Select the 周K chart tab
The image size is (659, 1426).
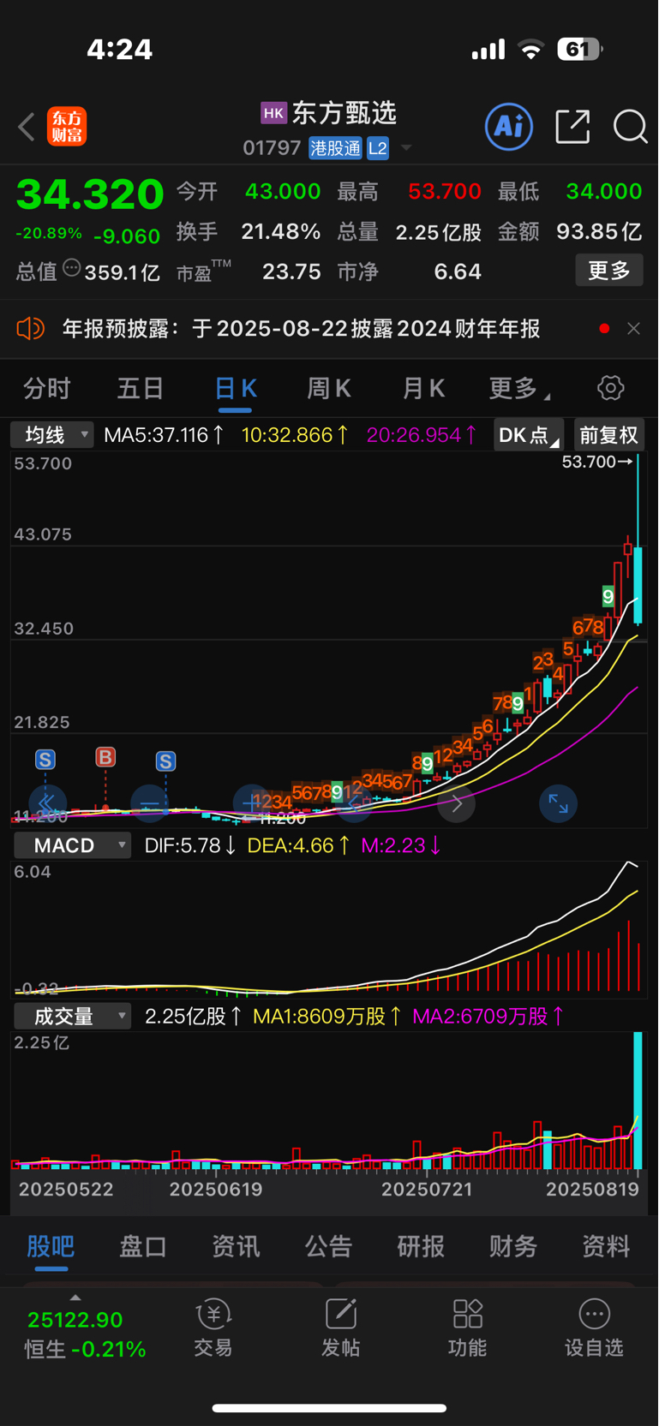point(329,389)
